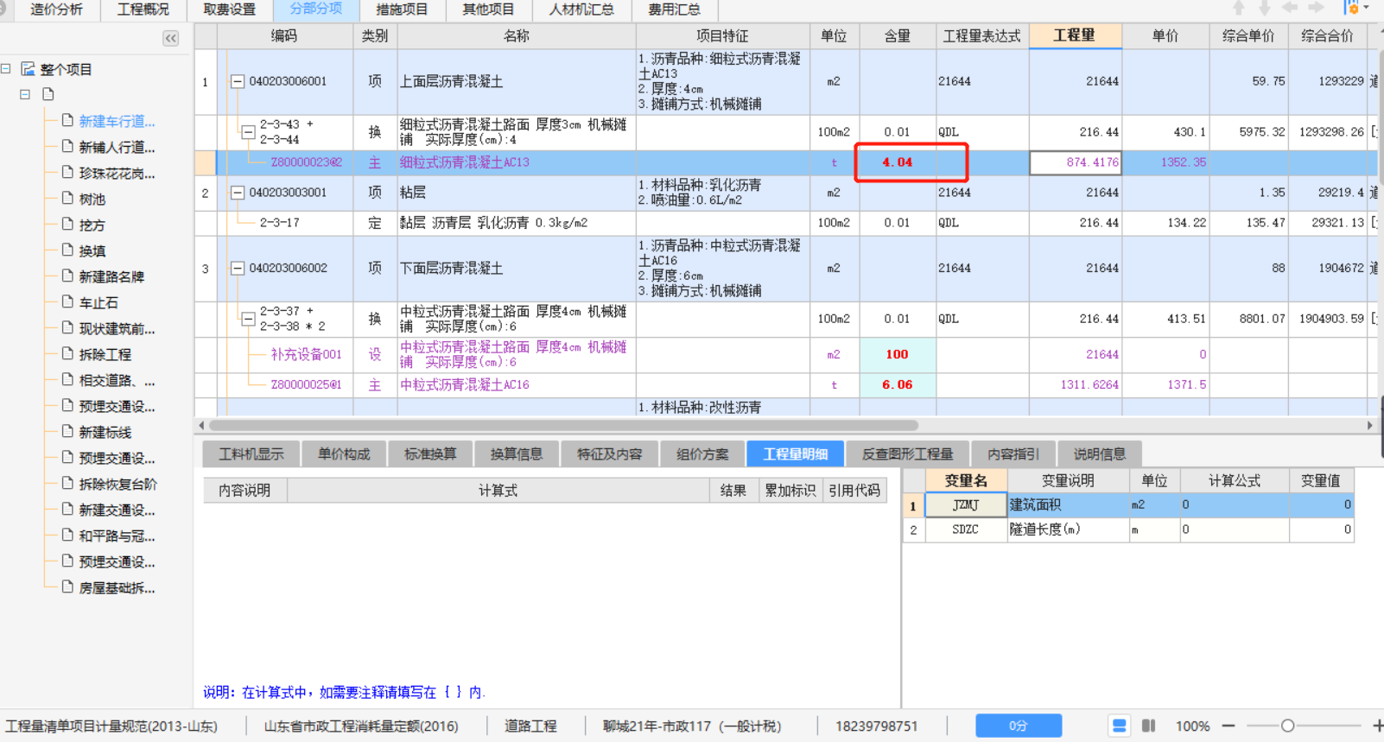This screenshot has width=1384, height=742.
Task: Click the move-down arrow icon
Action: click(1265, 8)
